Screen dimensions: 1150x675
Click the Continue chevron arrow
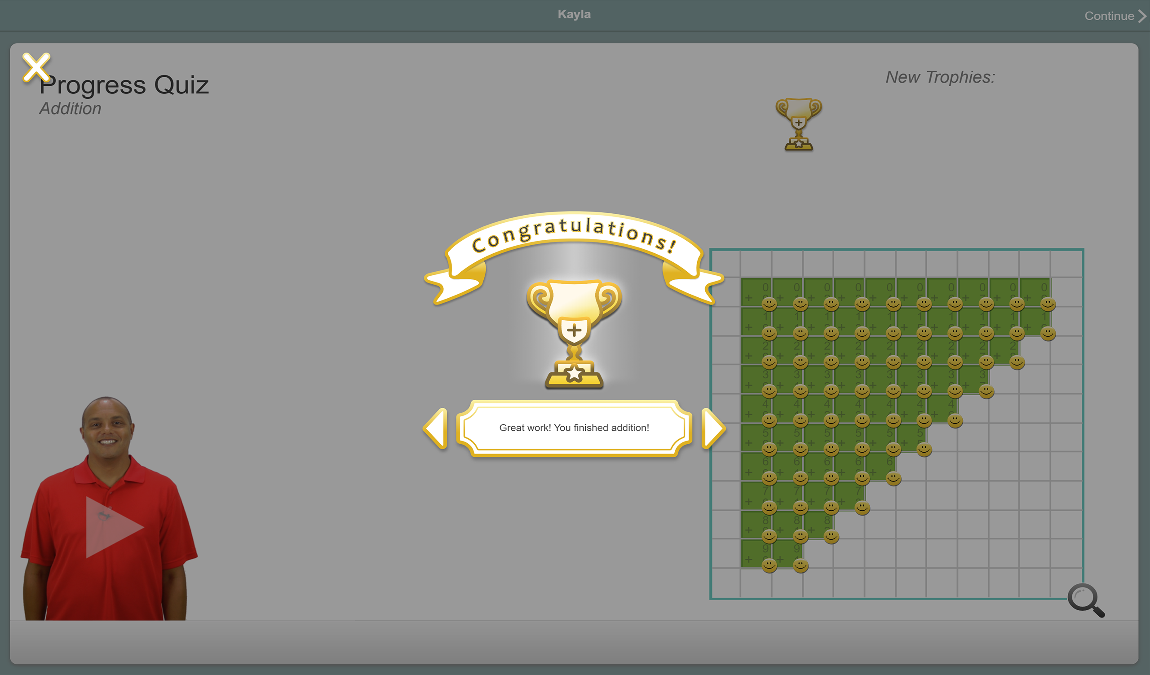(x=1142, y=16)
